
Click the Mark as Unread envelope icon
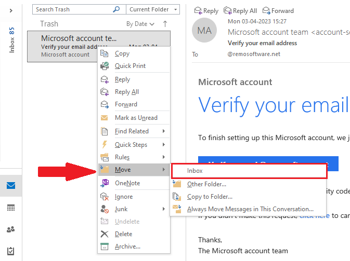[104, 118]
